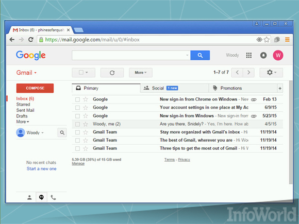
Task: Show search options arrow in search box
Action: [x=187, y=55]
